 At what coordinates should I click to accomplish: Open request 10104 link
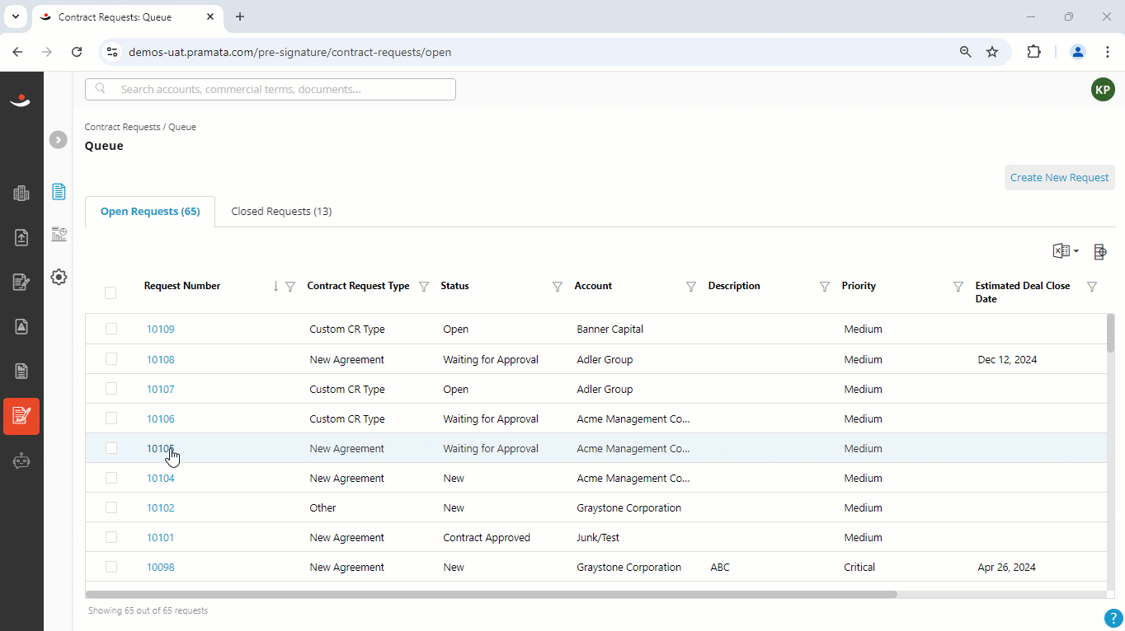pyautogui.click(x=161, y=479)
